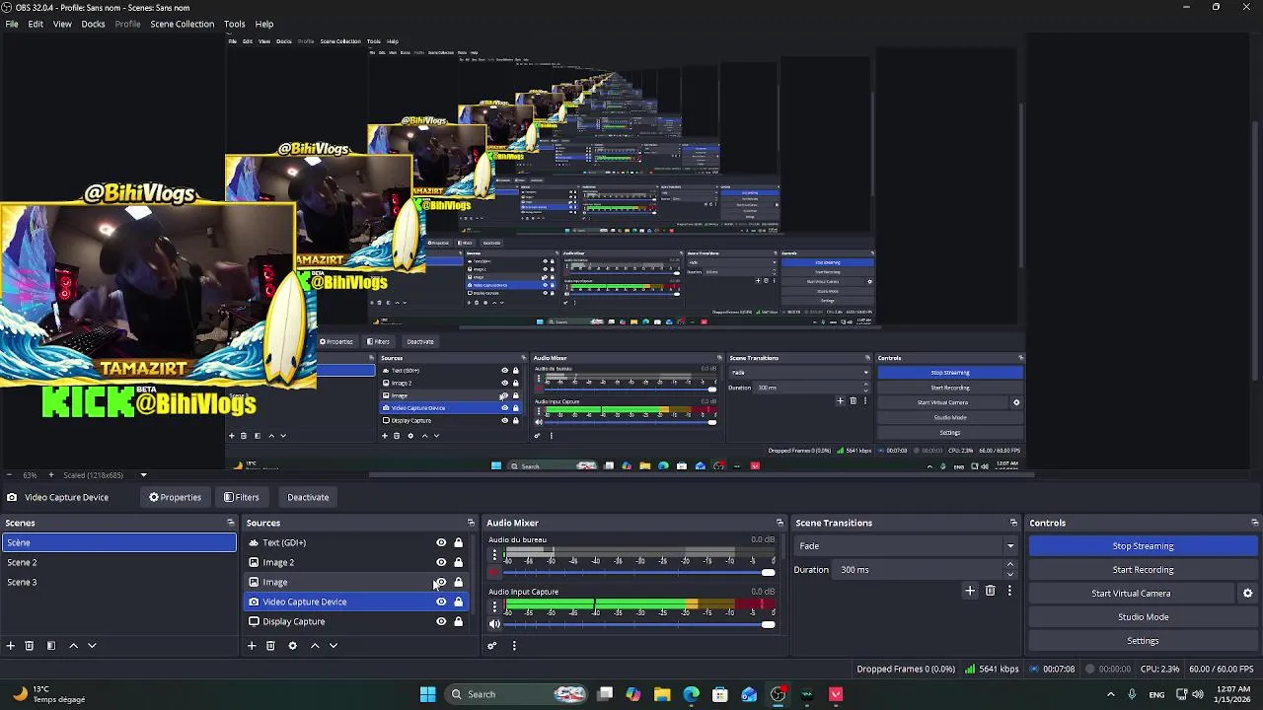Image resolution: width=1263 pixels, height=710 pixels.
Task: Open Microsoft Edge from taskbar
Action: (x=691, y=694)
